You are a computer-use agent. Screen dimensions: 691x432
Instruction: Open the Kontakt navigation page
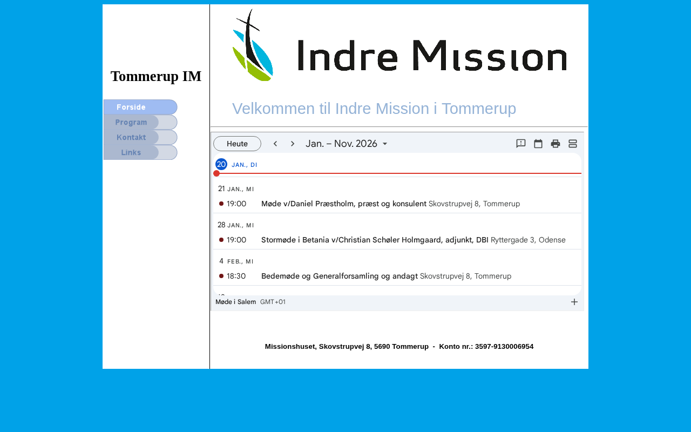pos(140,137)
